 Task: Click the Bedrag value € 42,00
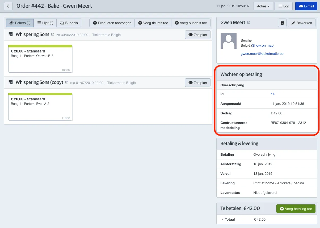pos(276,113)
